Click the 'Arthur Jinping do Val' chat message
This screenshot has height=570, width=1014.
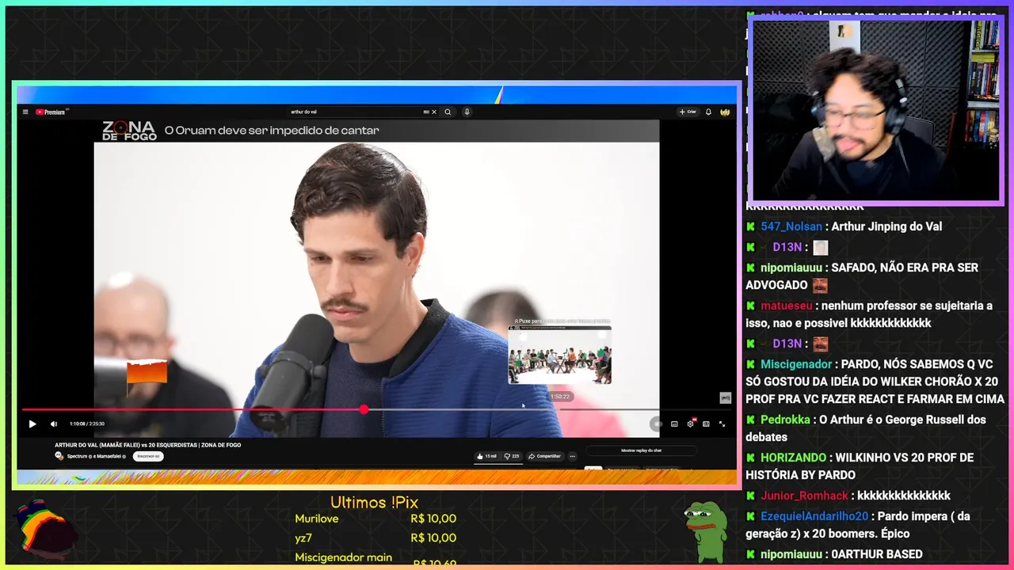click(x=886, y=226)
